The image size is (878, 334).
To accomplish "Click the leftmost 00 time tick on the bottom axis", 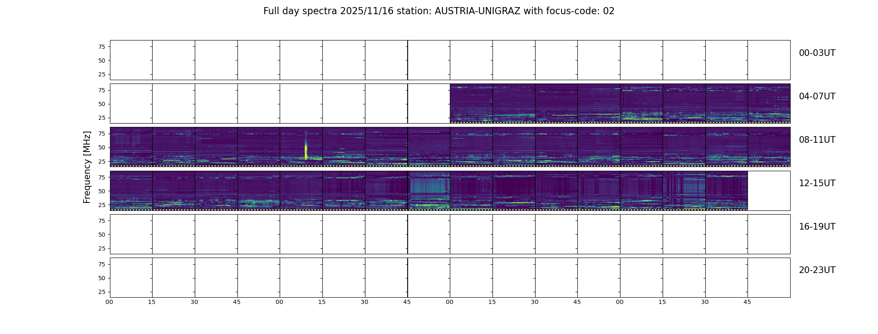I will [109, 302].
